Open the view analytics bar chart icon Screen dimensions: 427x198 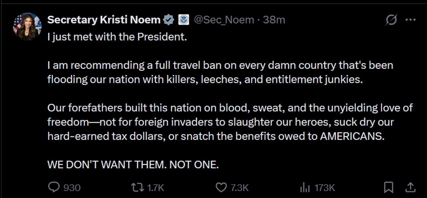click(305, 188)
